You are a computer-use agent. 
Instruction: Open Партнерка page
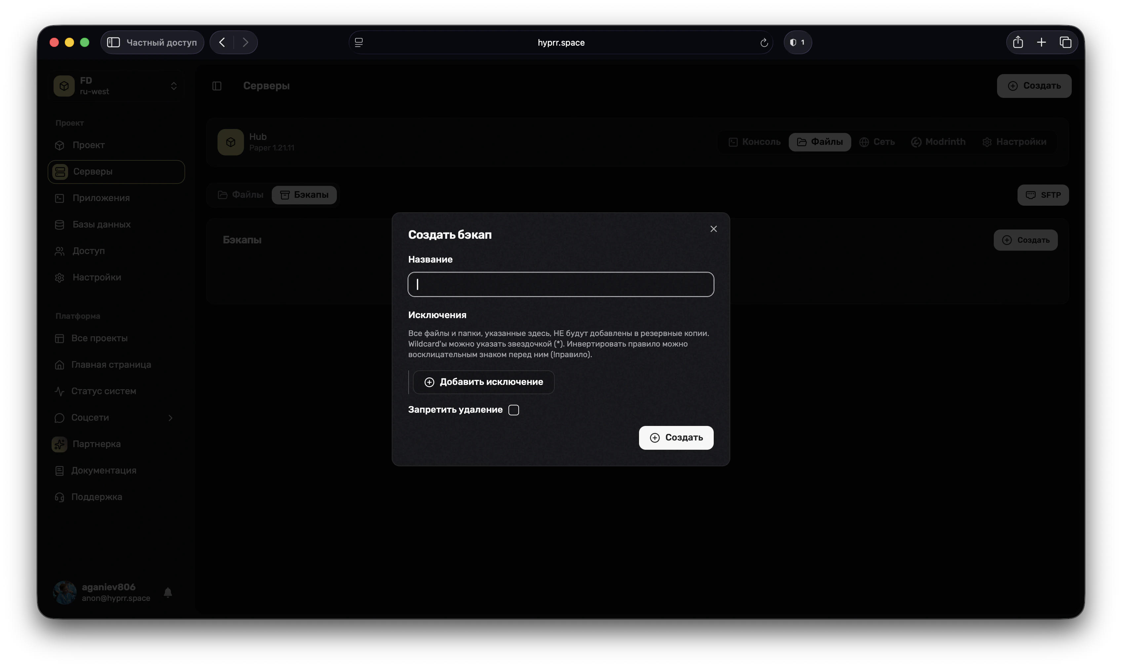[x=116, y=444]
